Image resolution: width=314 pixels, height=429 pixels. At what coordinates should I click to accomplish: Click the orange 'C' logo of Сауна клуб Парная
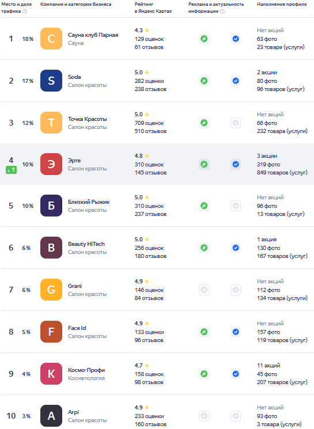coord(51,39)
